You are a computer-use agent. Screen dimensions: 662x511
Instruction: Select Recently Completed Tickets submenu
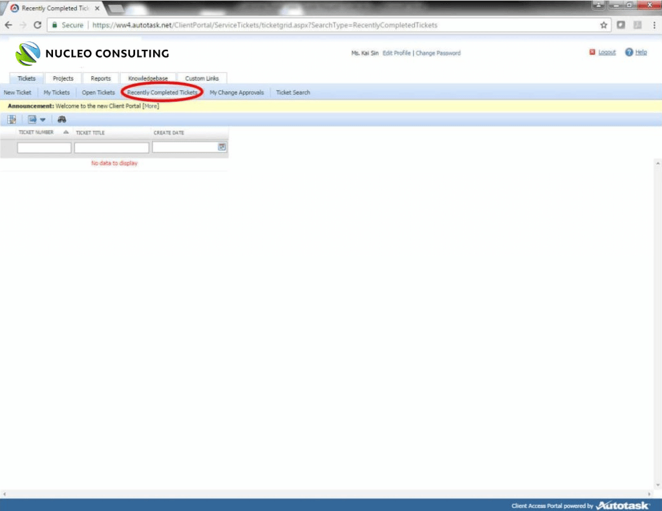[162, 92]
